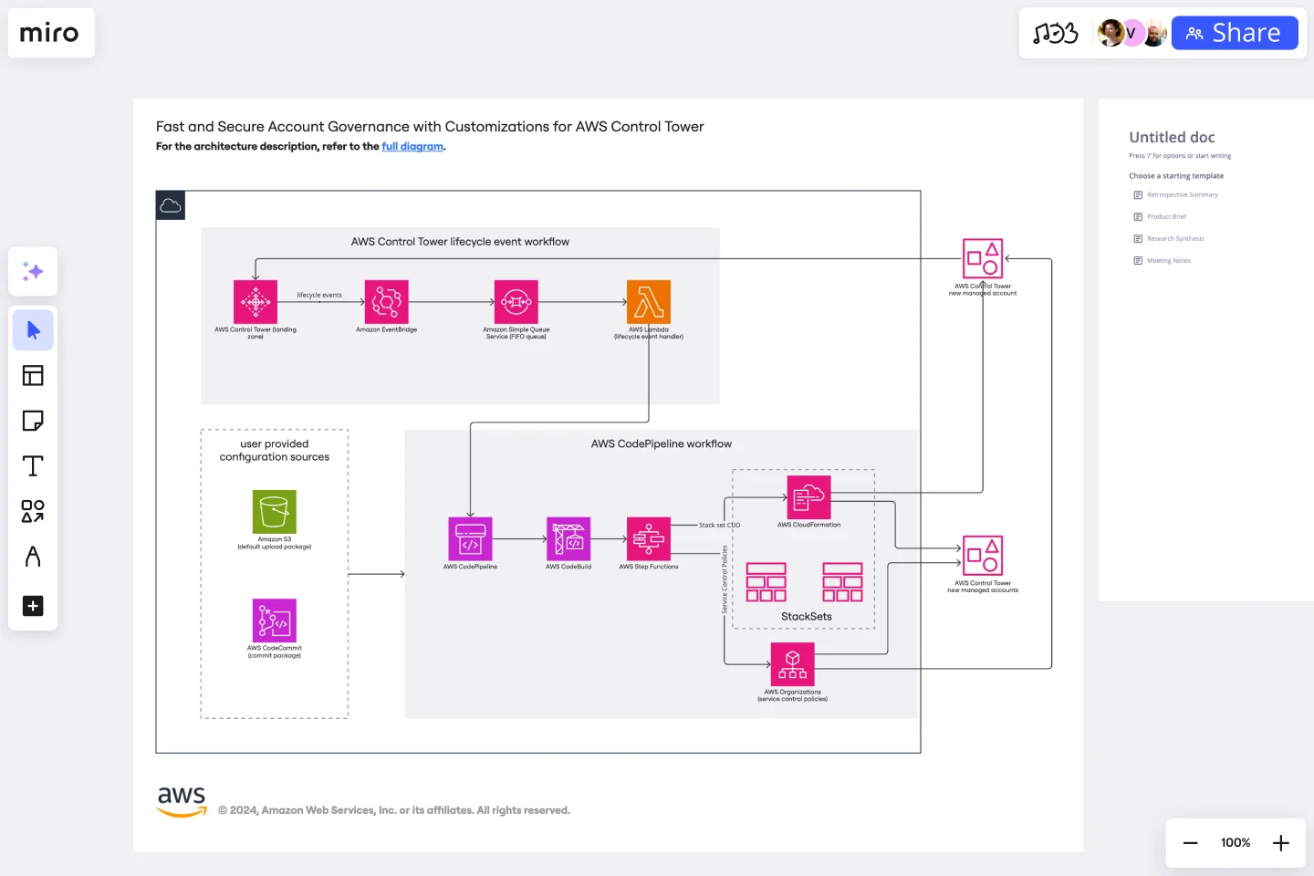
Task: Click the cloud icon in diagram corner
Action: (171, 205)
